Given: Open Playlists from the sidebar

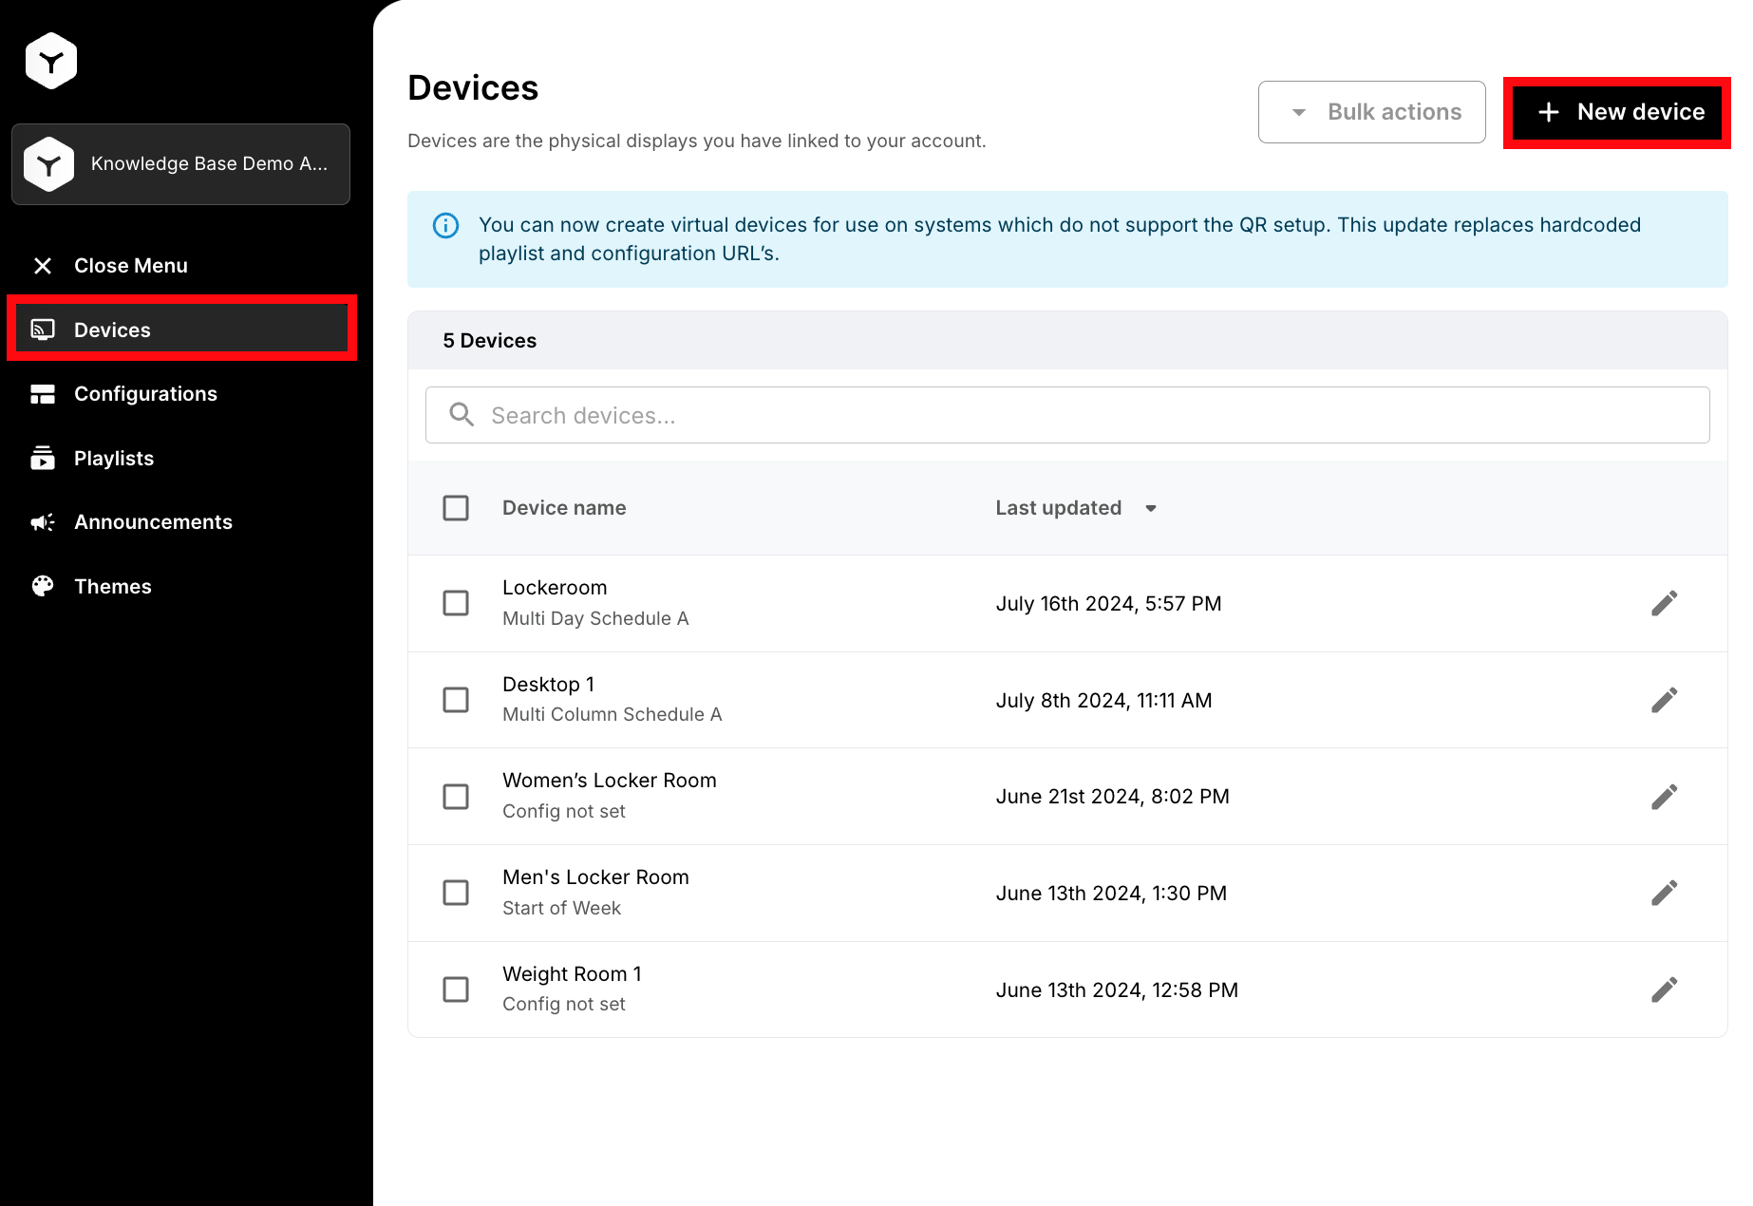Looking at the screenshot, I should [114, 458].
